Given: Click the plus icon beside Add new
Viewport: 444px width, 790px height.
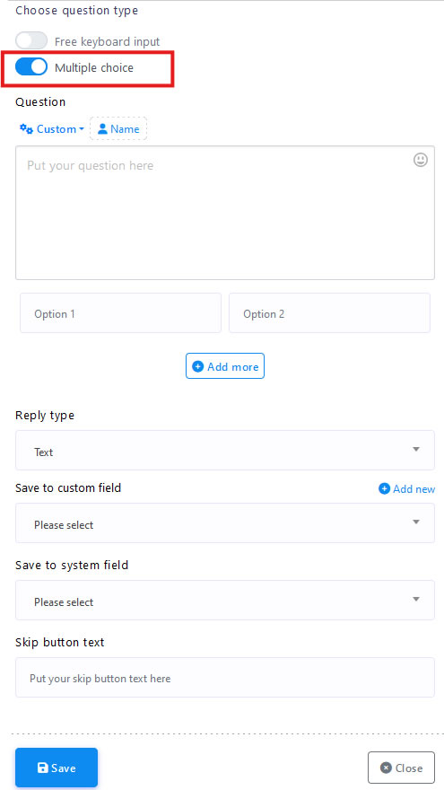Looking at the screenshot, I should (x=384, y=488).
